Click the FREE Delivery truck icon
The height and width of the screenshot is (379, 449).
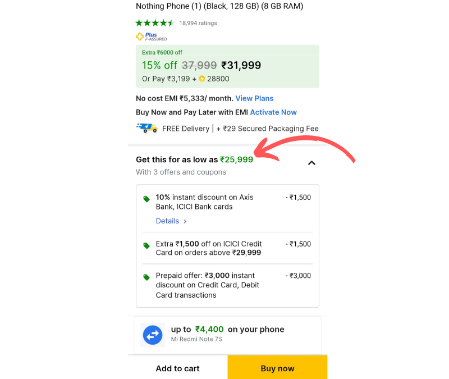tap(146, 127)
